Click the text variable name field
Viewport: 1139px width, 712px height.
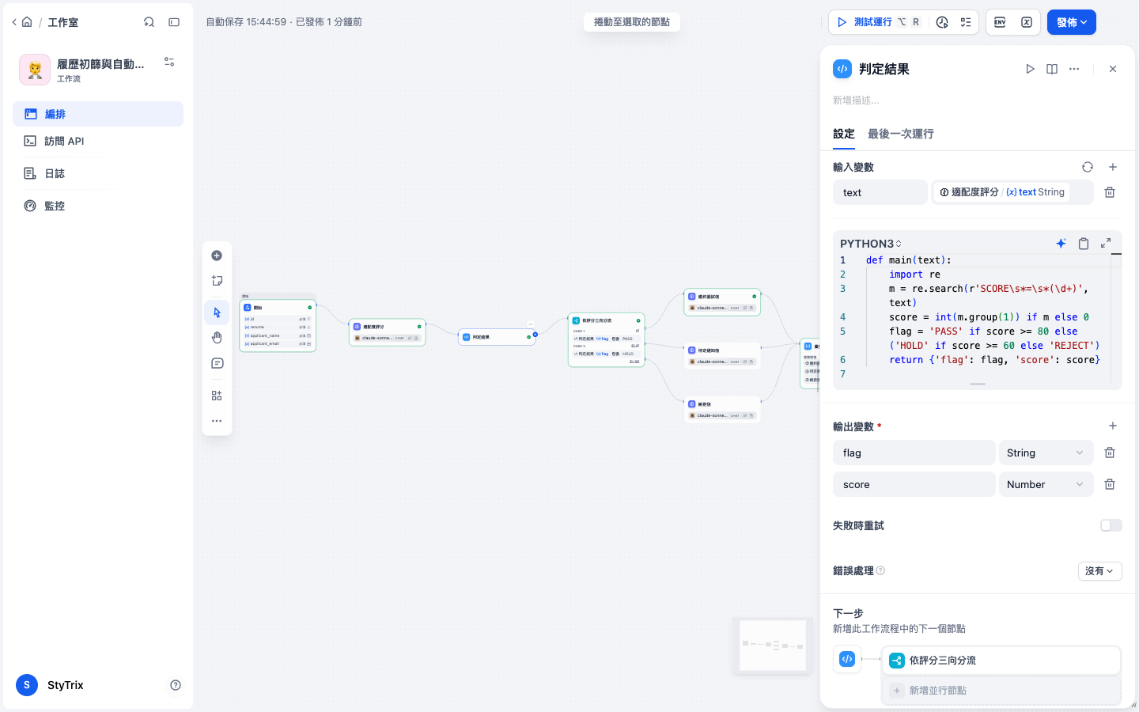tap(880, 192)
